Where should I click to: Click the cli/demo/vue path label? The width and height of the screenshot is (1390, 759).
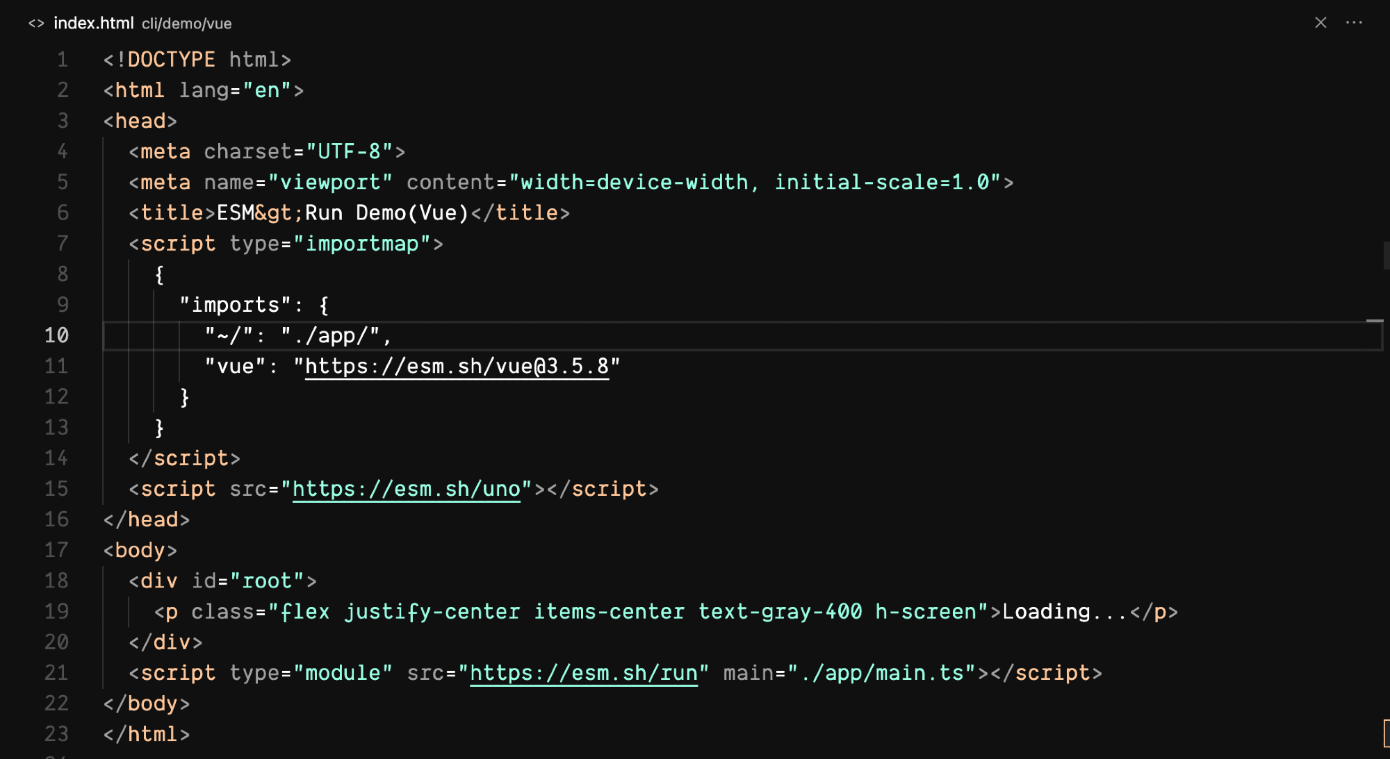click(x=186, y=24)
